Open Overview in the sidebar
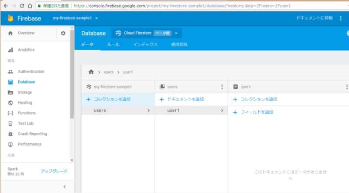Viewport: 349px width, 193px height. pos(26,33)
